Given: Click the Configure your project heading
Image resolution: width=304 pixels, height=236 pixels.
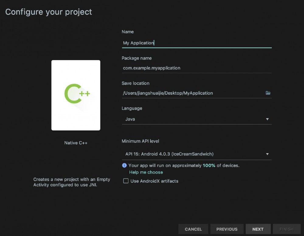Looking at the screenshot, I should coord(49,12).
